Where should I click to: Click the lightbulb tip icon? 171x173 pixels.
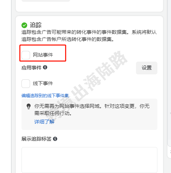pos(29,106)
